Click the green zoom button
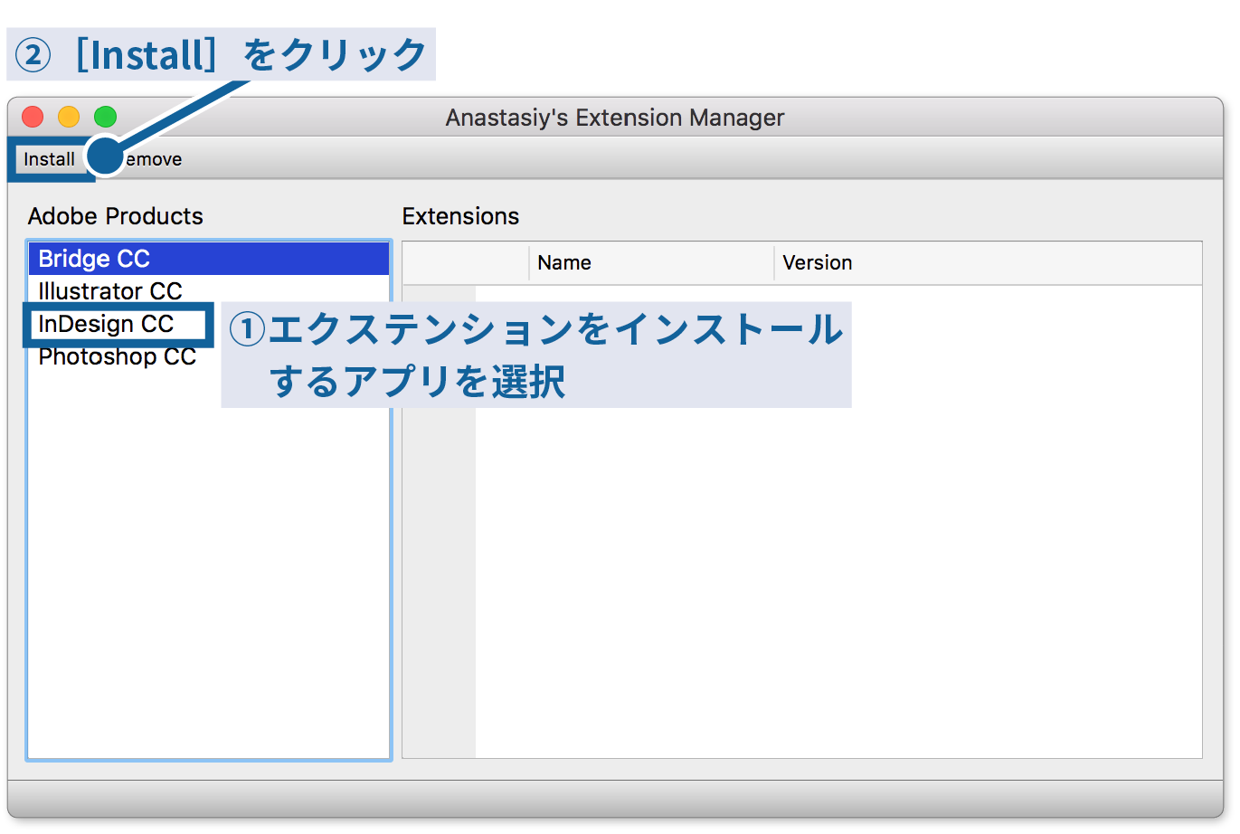The width and height of the screenshot is (1240, 834). (x=105, y=117)
